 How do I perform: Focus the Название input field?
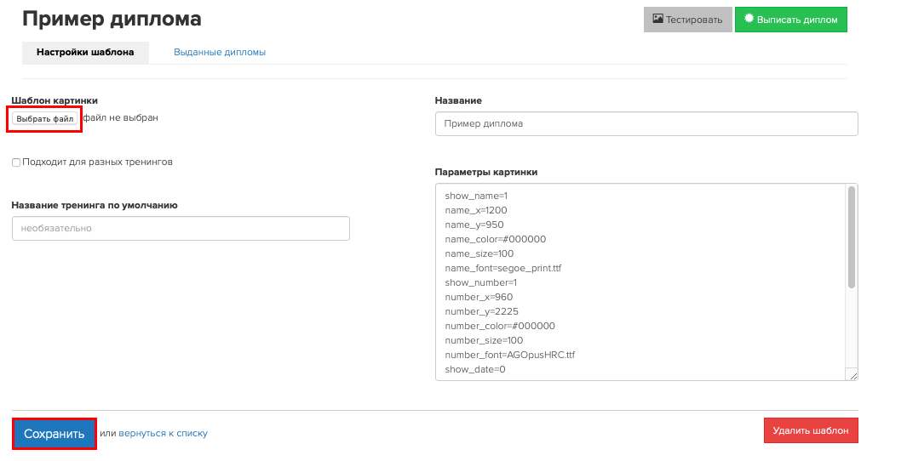pyautogui.click(x=646, y=123)
